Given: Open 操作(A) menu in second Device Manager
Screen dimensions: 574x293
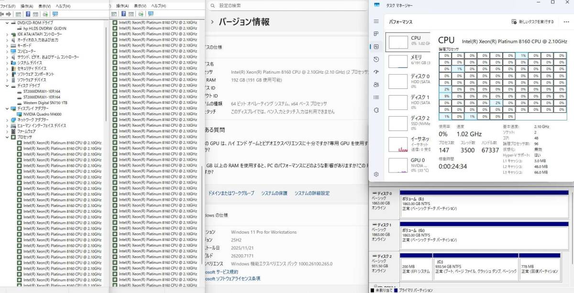Looking at the screenshot, I should point(122,6).
